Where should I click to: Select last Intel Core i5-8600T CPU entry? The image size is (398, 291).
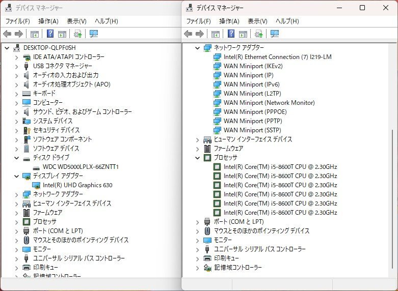coord(280,213)
